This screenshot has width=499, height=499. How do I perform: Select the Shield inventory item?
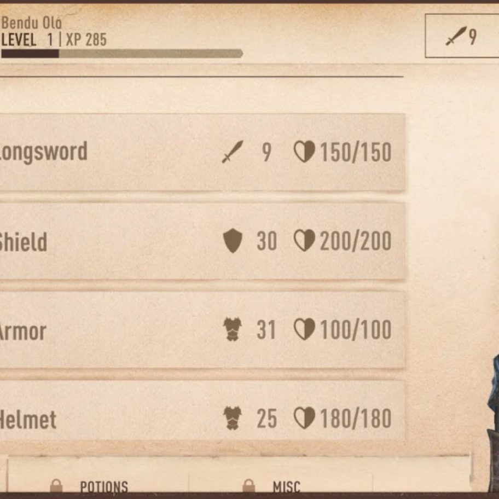pos(202,241)
